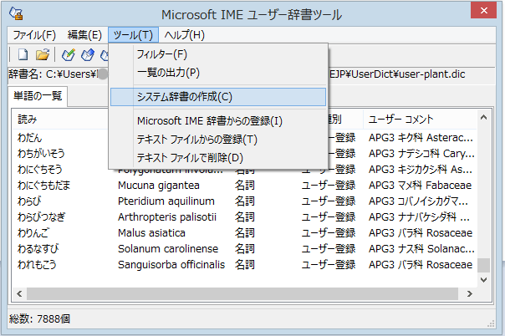
Task: Click the Open dictionary folder icon
Action: click(43, 54)
